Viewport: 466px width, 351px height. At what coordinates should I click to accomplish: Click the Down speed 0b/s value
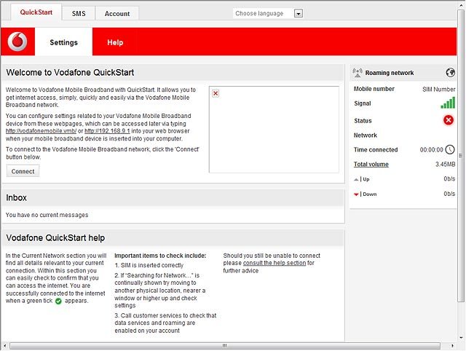coord(449,194)
